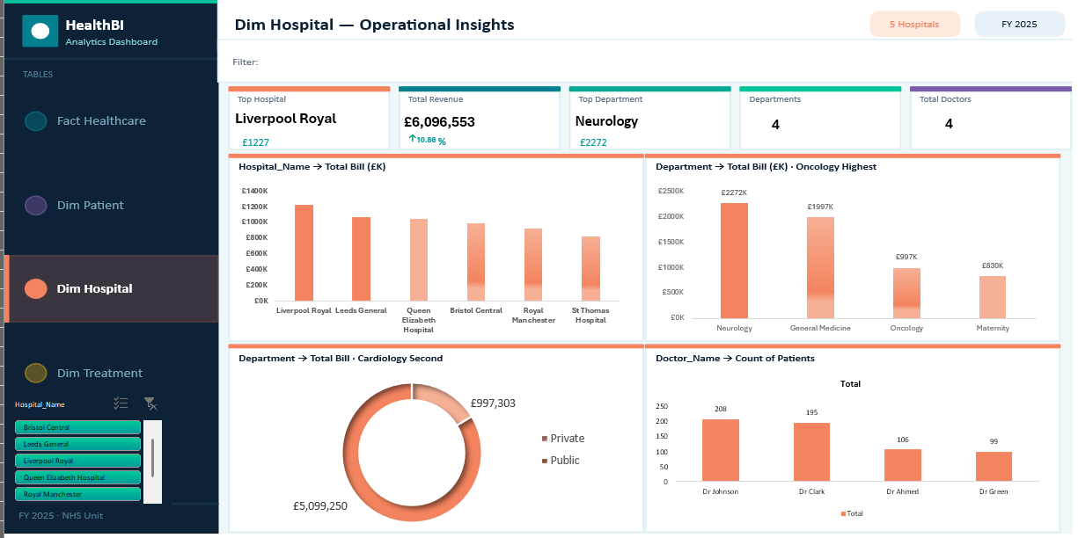
Task: Select the Neurology bar in the department chart
Action: [734, 260]
